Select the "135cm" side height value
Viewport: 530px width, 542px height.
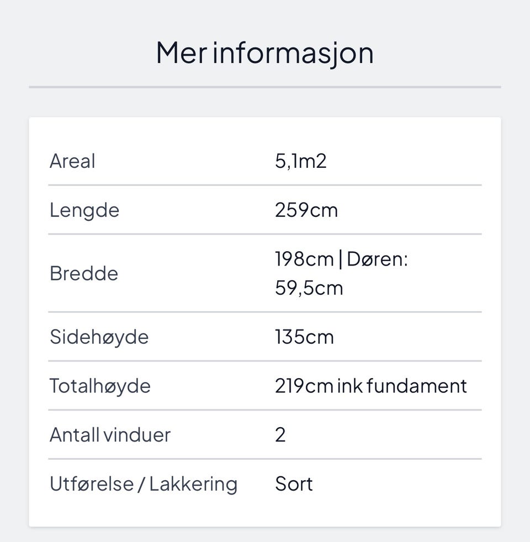305,337
